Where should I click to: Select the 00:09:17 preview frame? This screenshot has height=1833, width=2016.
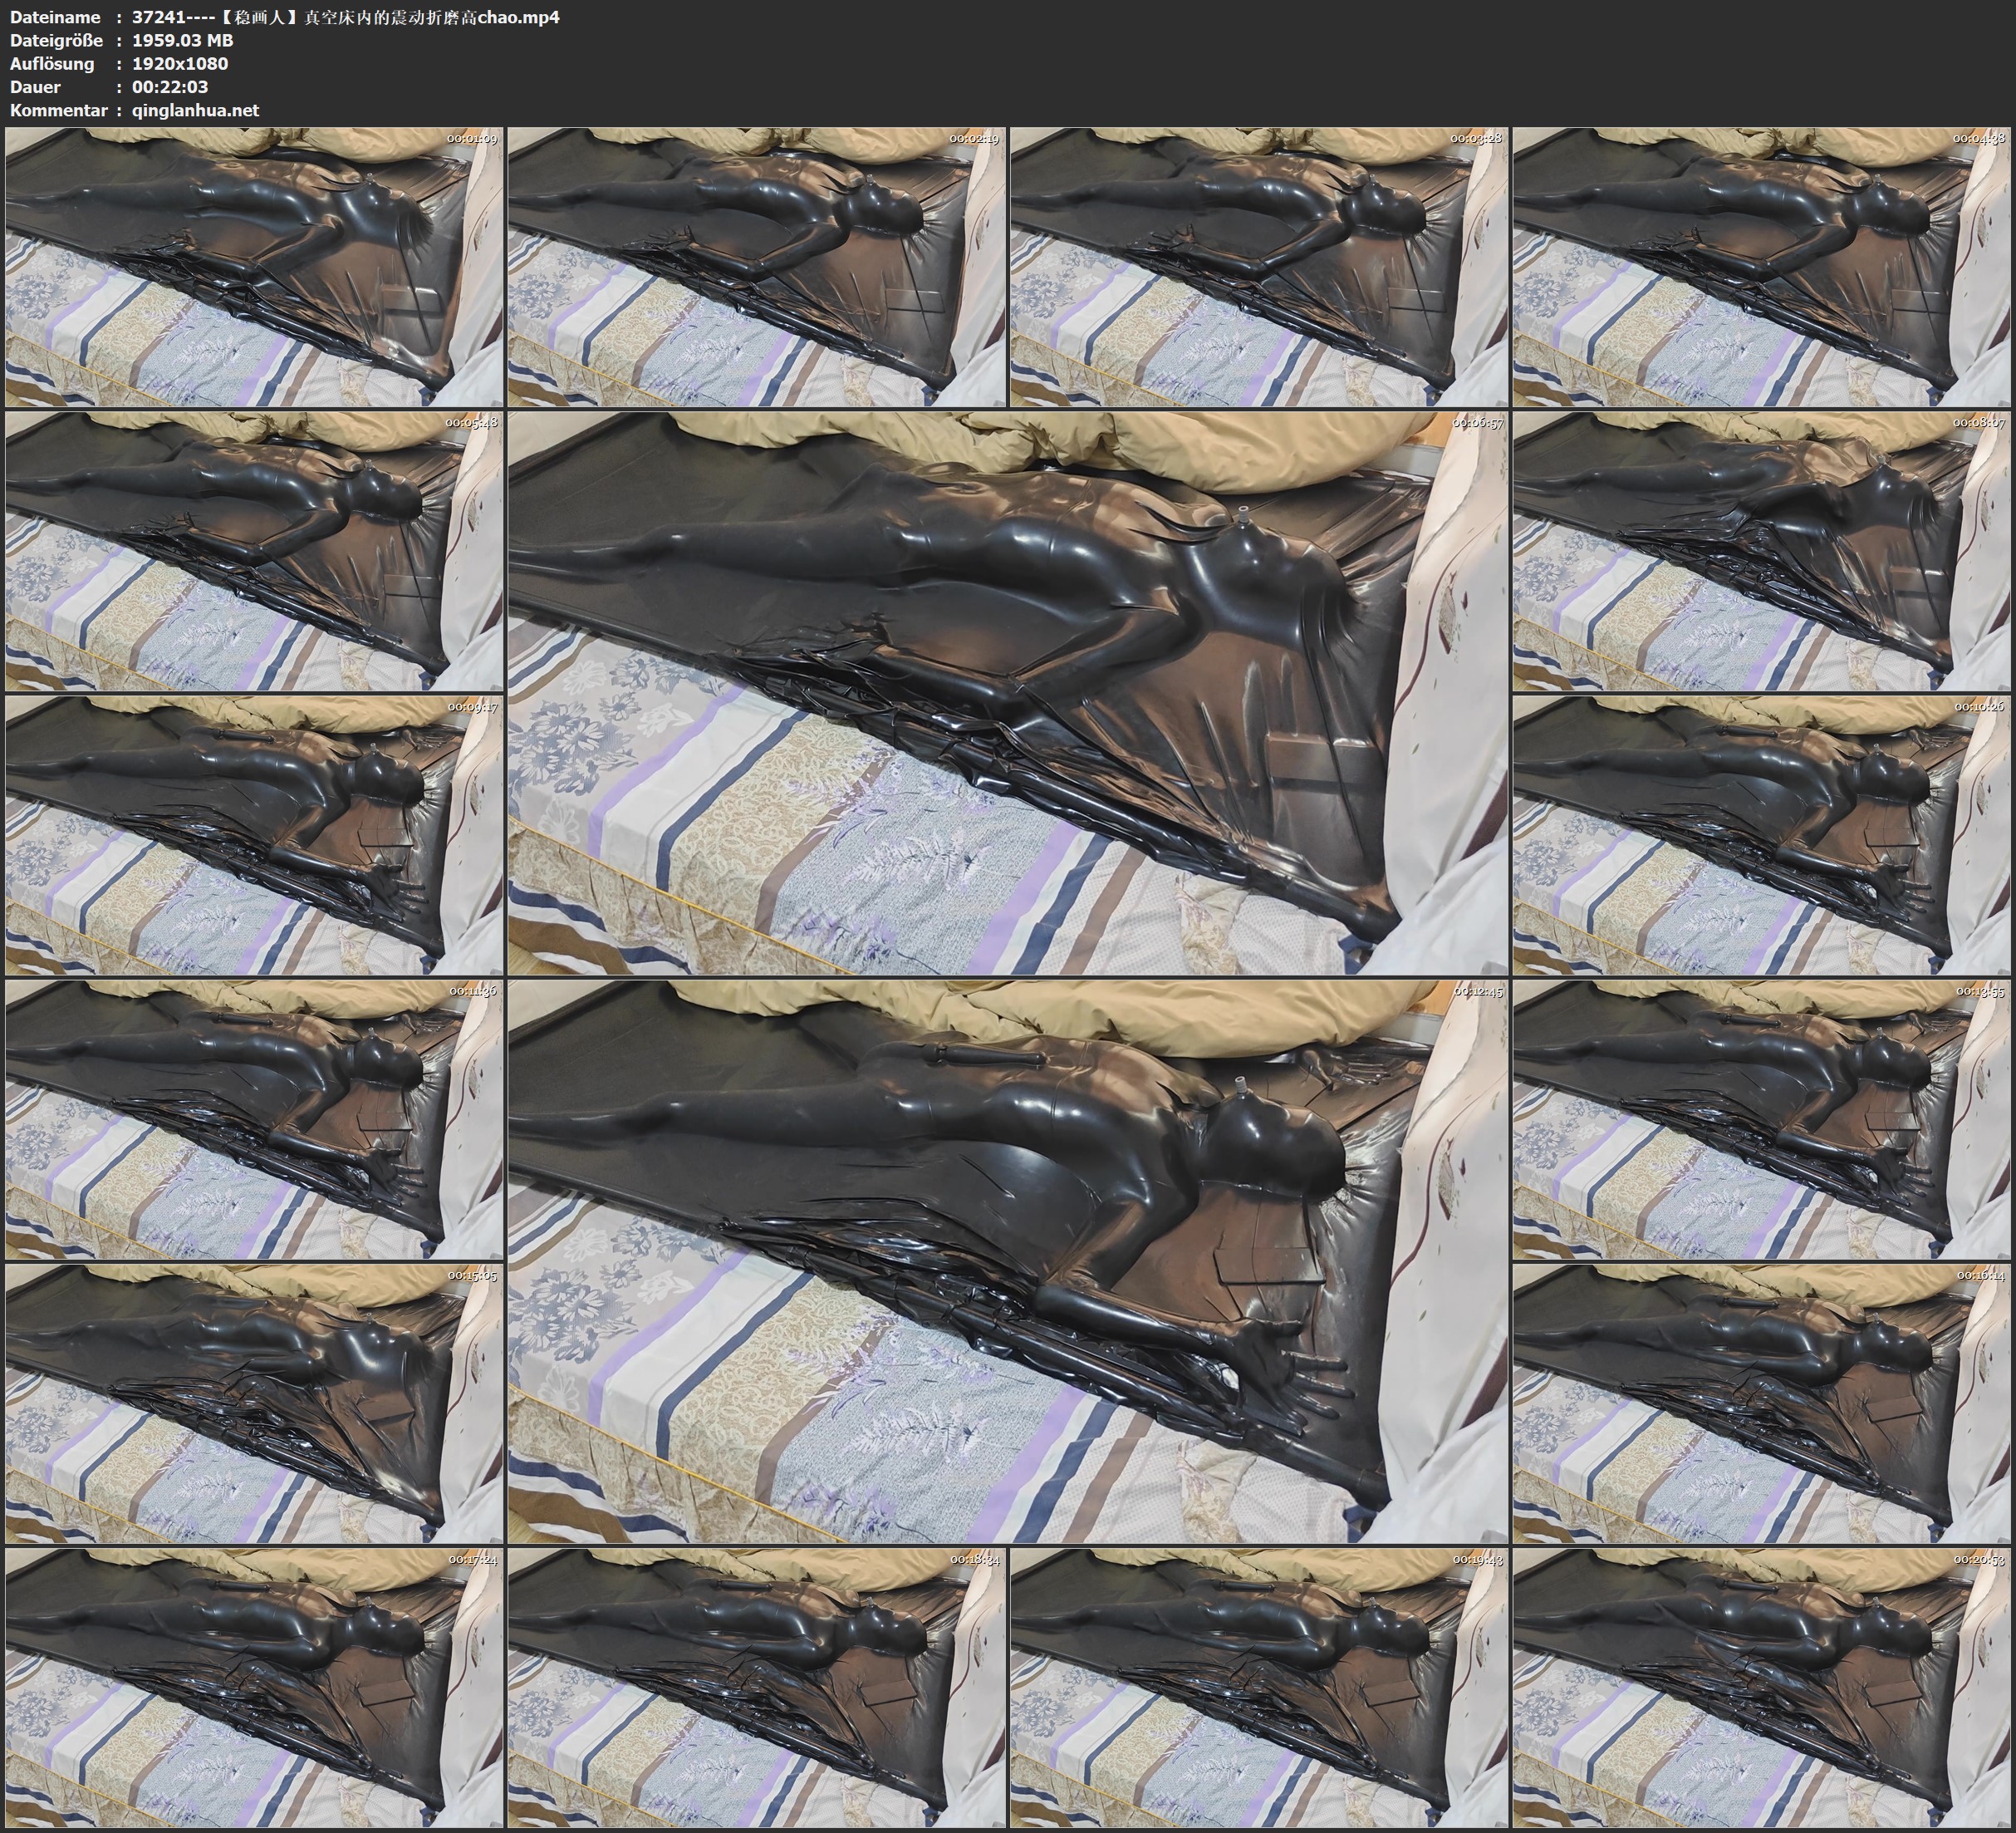[x=254, y=835]
